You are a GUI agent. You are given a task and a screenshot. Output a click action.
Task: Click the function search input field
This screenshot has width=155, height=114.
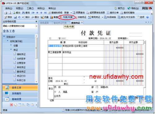19,26
